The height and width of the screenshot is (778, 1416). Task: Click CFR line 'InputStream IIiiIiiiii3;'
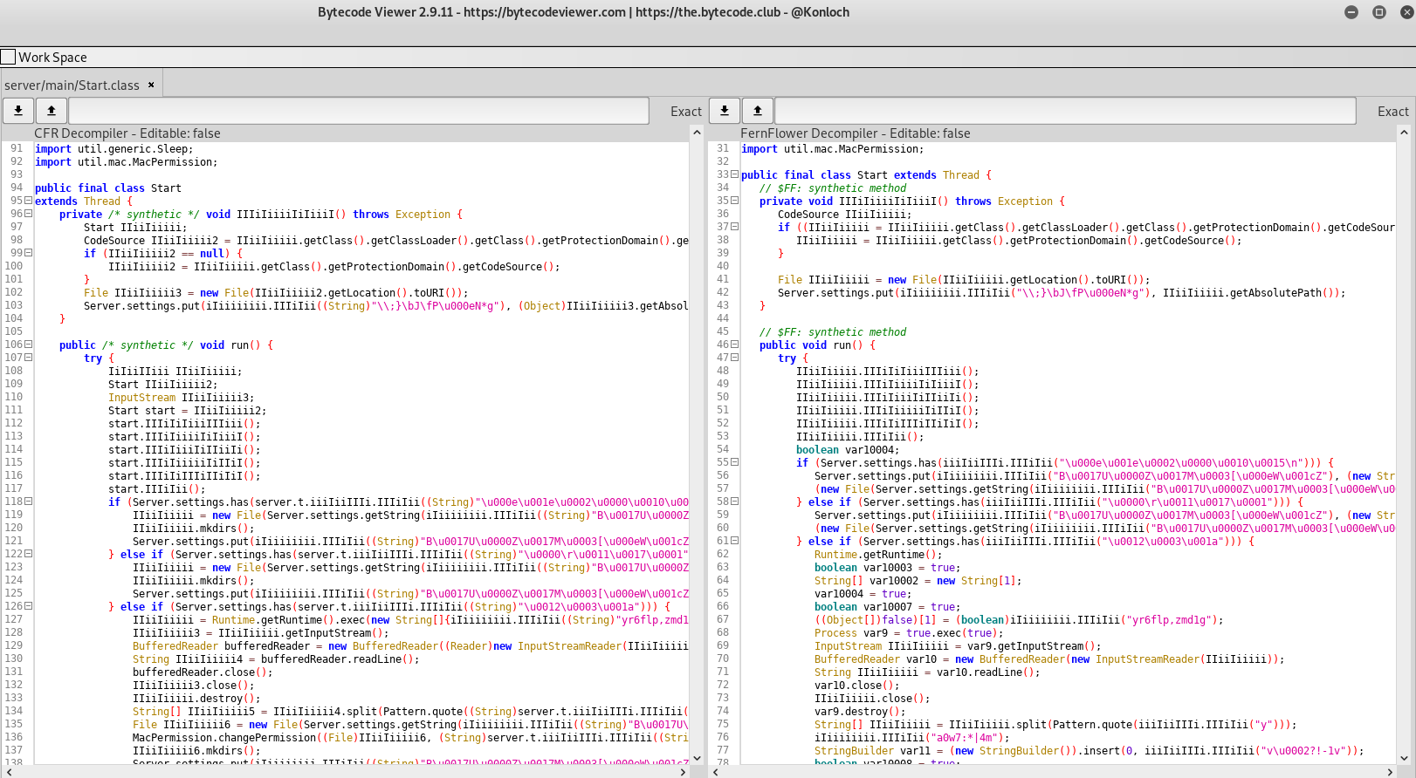181,397
